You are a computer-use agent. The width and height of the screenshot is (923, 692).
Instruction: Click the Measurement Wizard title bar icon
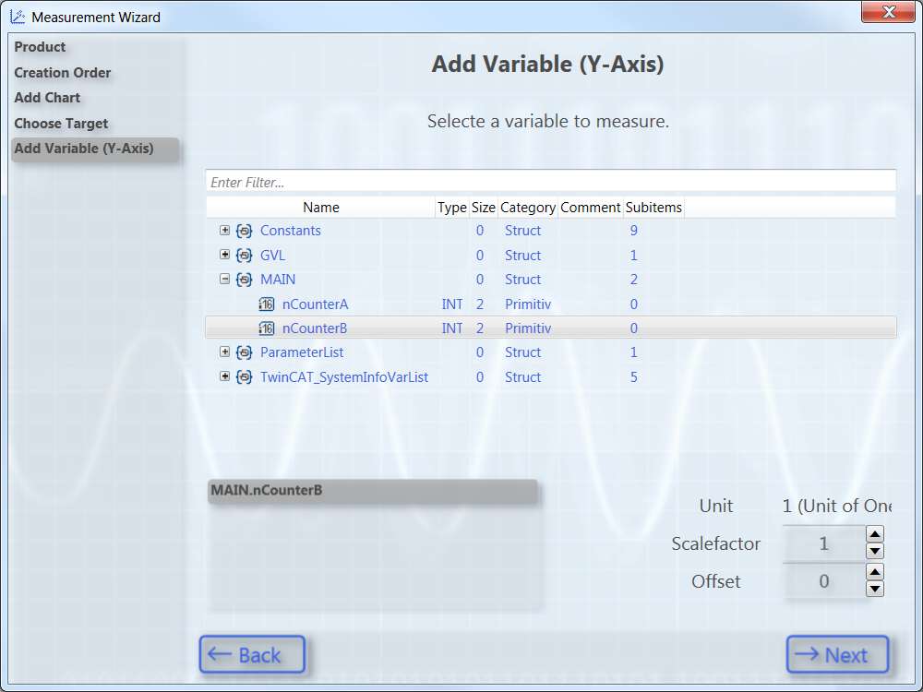[x=18, y=17]
